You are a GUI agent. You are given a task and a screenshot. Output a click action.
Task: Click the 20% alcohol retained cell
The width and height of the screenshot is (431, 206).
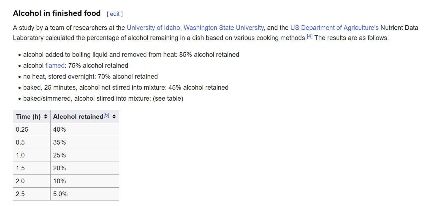click(x=59, y=168)
